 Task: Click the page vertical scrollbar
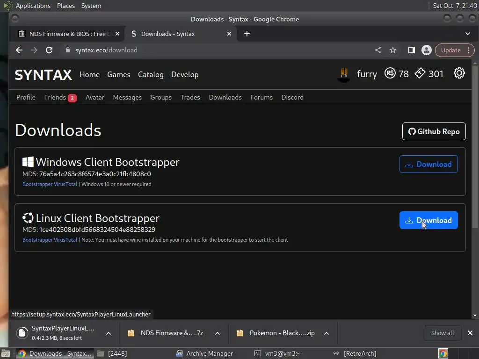pyautogui.click(x=475, y=146)
